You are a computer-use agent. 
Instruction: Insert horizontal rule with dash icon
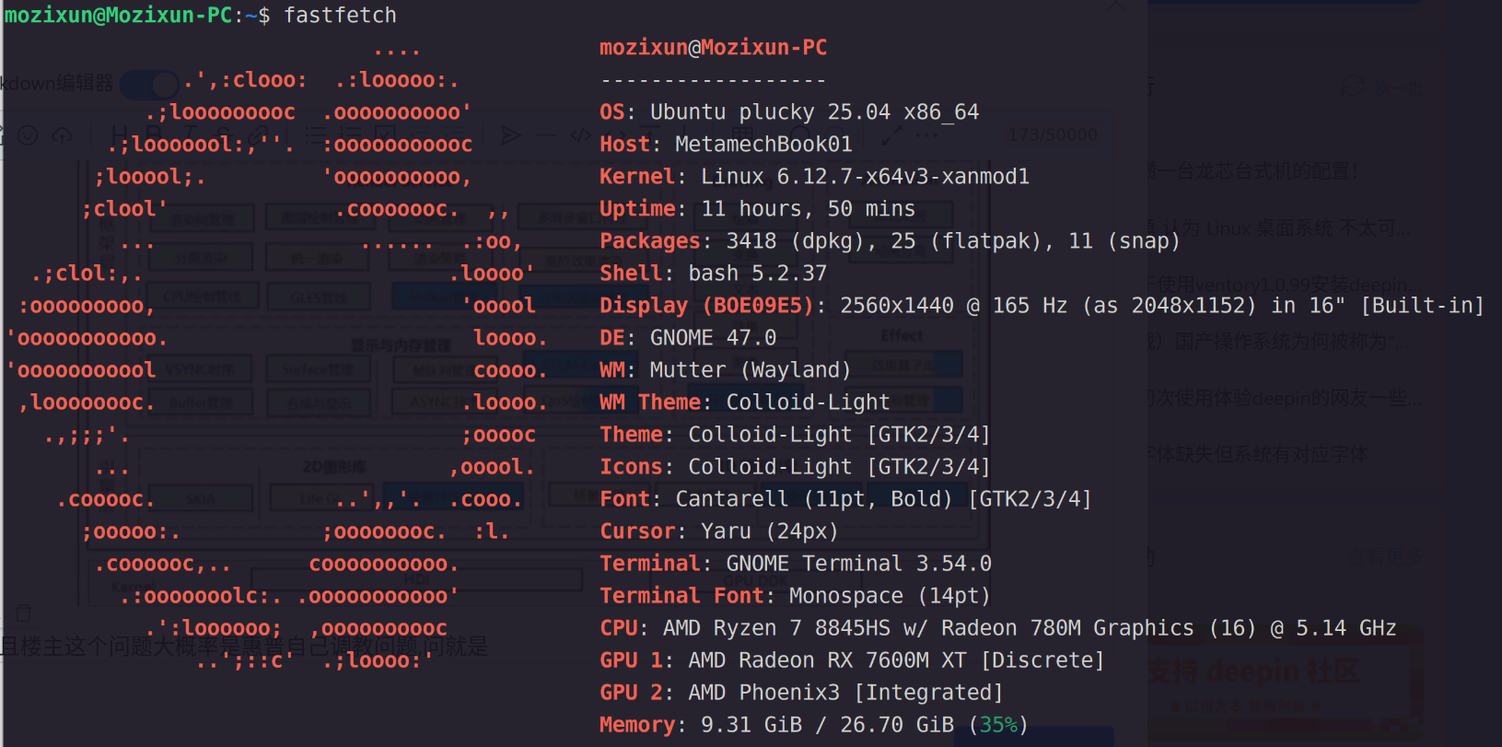point(546,135)
